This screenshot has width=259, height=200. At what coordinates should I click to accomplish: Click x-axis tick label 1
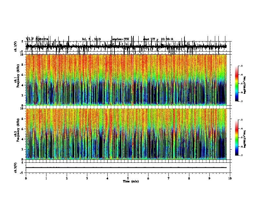pyautogui.click(x=46, y=178)
